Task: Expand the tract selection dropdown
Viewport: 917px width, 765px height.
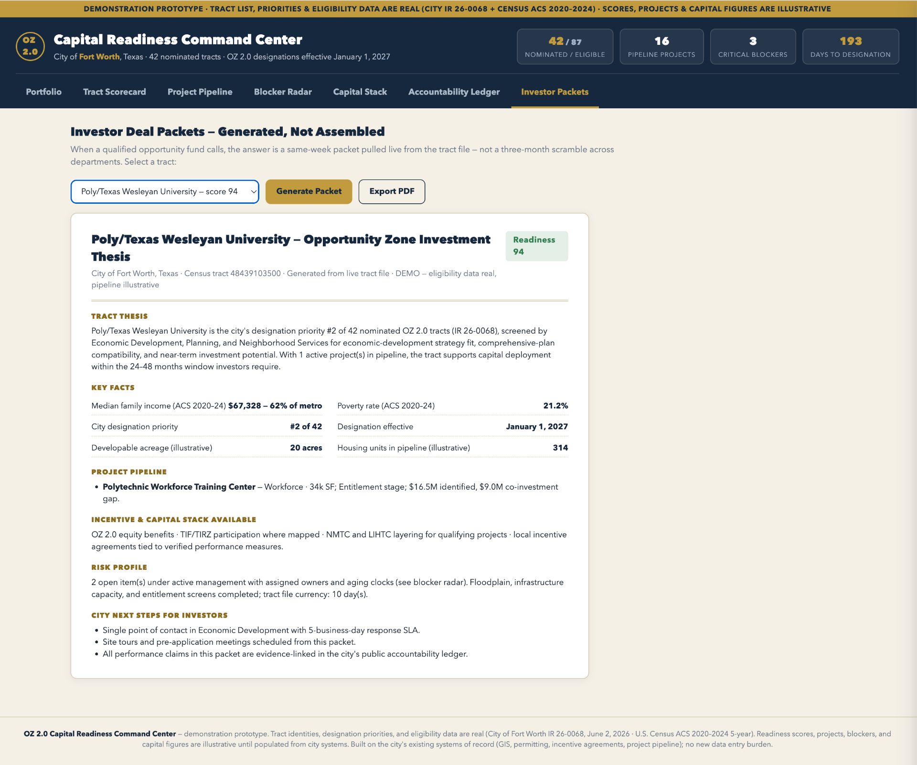Action: pos(165,191)
